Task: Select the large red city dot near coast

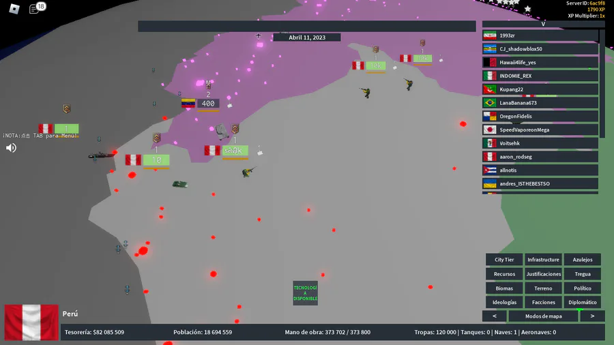Action: coord(143,251)
